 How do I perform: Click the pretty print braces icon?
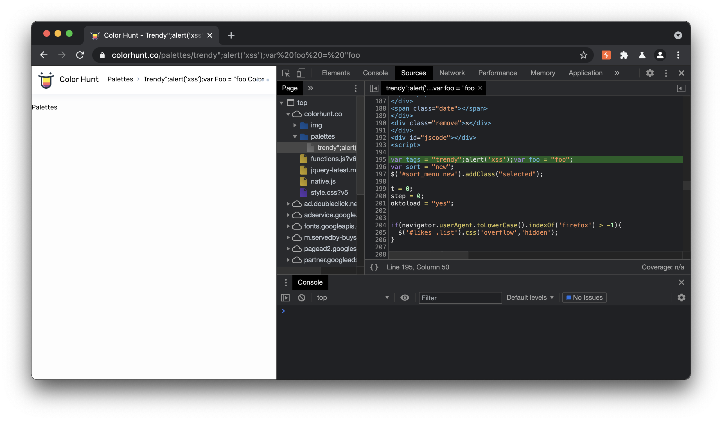click(x=374, y=267)
